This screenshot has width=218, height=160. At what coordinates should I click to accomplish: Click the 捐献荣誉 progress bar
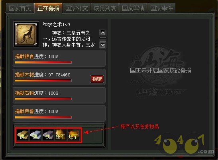(x=43, y=117)
